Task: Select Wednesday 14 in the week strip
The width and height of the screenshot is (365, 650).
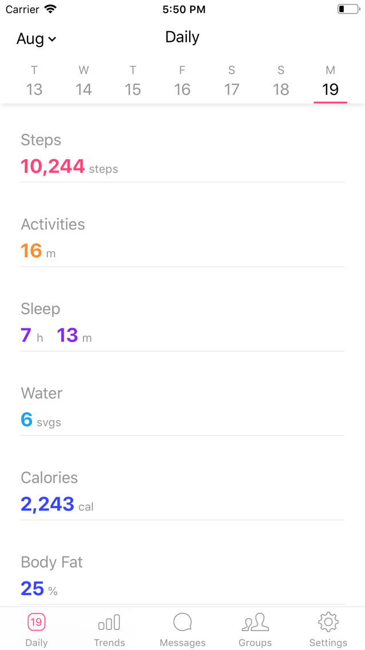Action: pos(83,81)
